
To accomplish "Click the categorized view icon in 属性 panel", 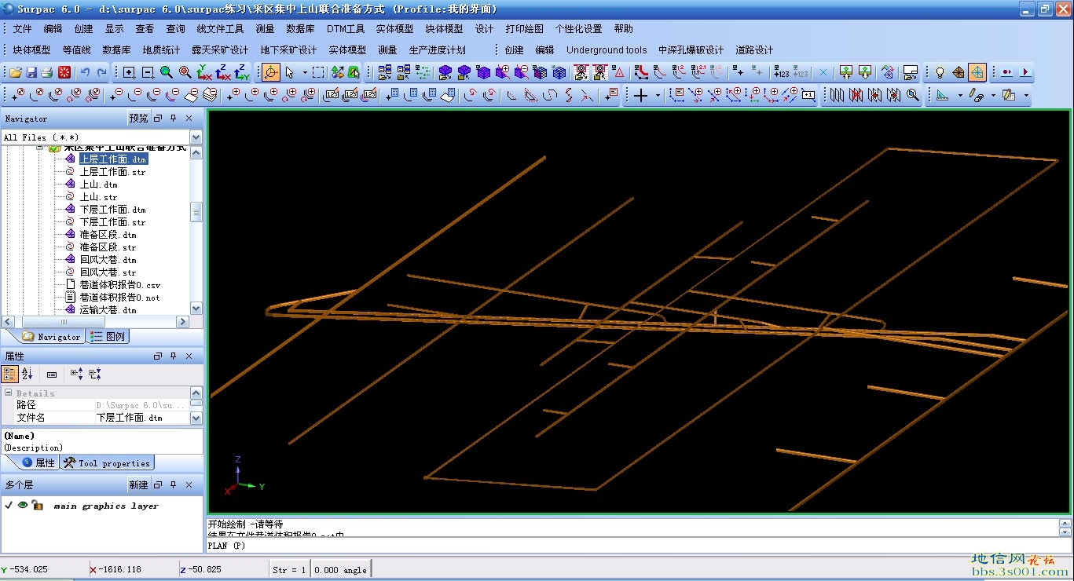I will (10, 374).
